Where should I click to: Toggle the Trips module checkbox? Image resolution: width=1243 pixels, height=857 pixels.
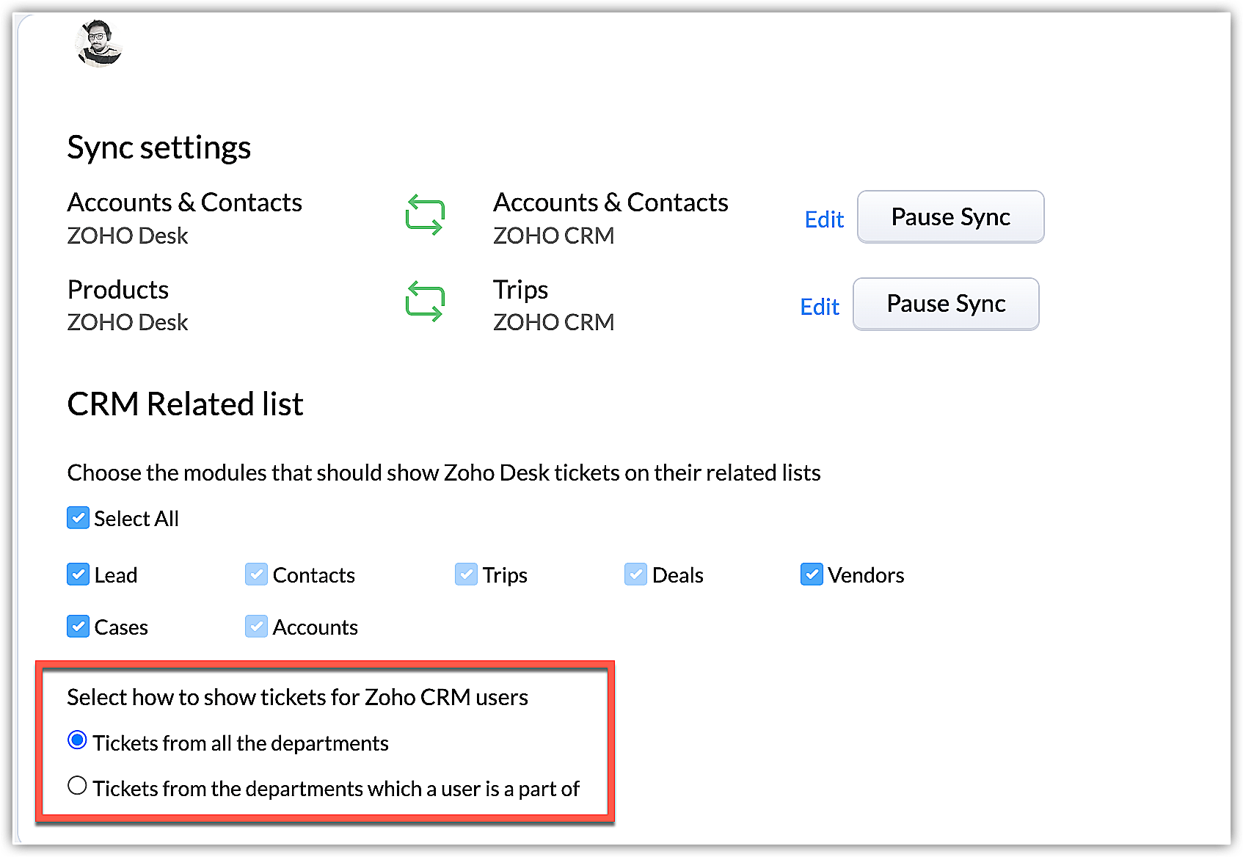(466, 575)
